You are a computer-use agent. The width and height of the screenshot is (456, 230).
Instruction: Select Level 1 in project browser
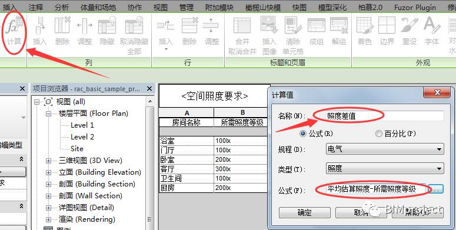(82, 125)
